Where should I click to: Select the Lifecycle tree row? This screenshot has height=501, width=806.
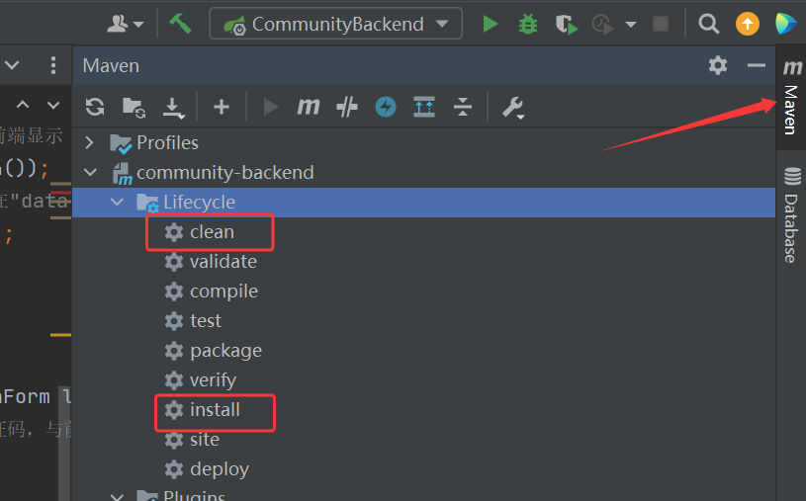click(x=423, y=203)
